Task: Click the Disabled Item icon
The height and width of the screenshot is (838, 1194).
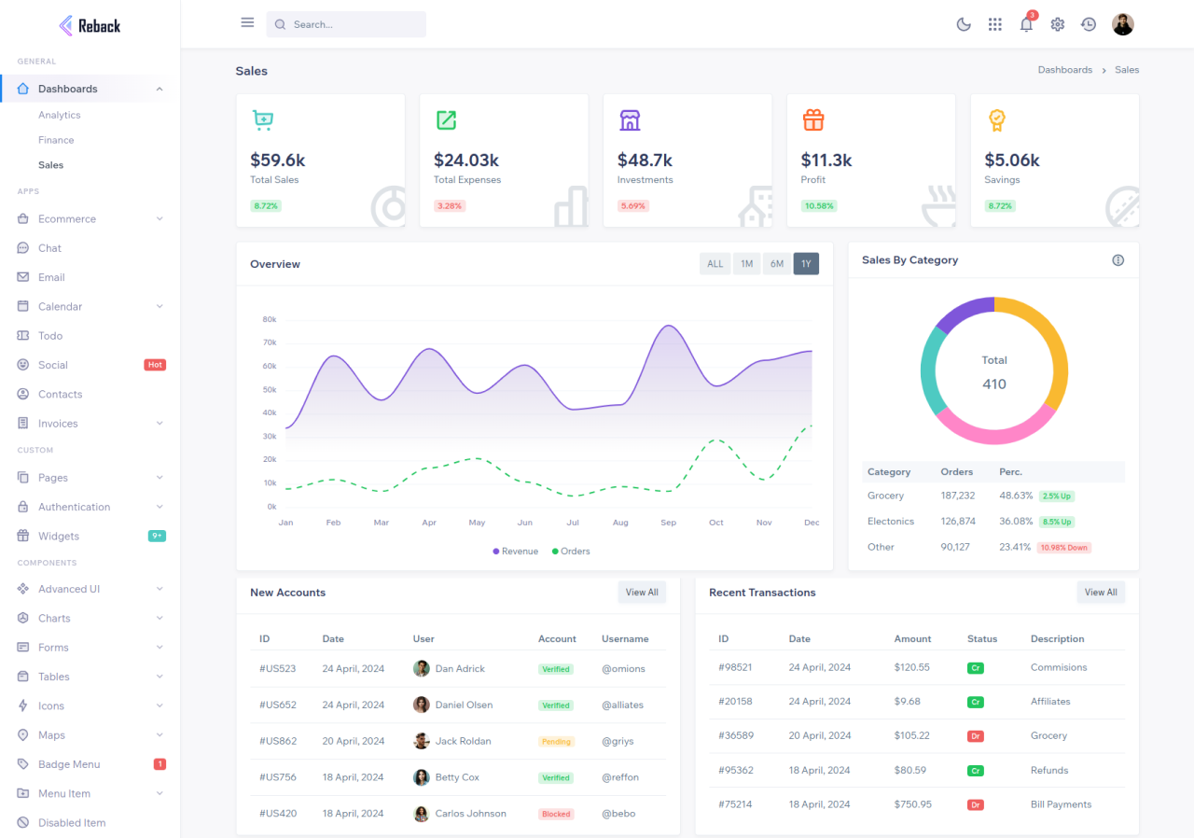Action: 23,823
